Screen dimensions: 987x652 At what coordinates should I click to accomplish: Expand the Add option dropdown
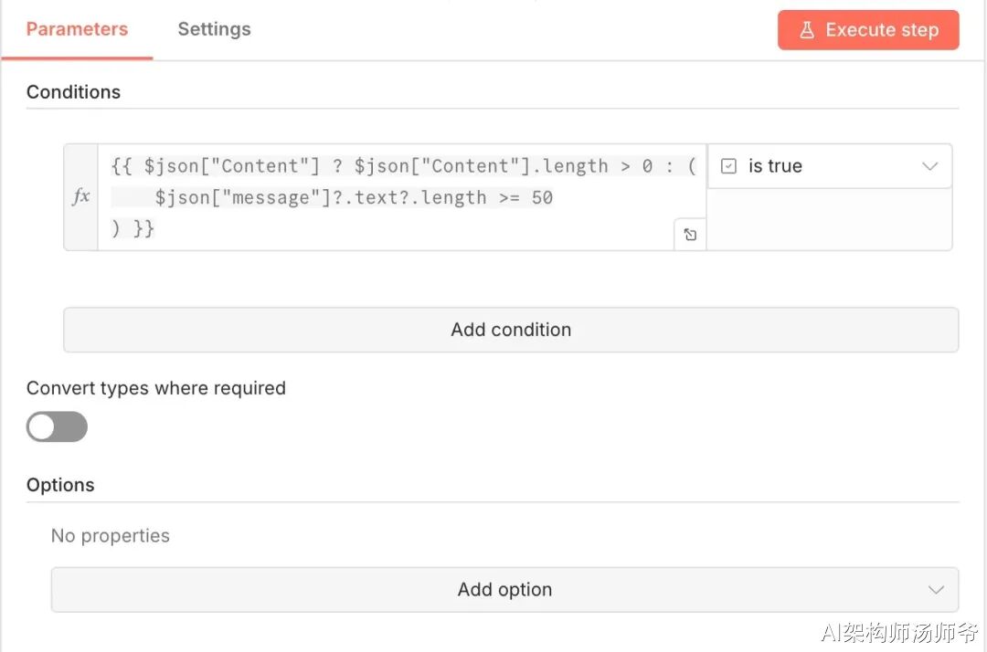[504, 590]
